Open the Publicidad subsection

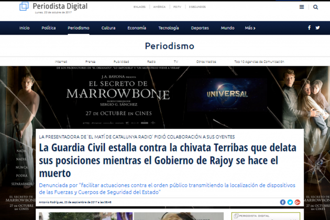(x=121, y=62)
